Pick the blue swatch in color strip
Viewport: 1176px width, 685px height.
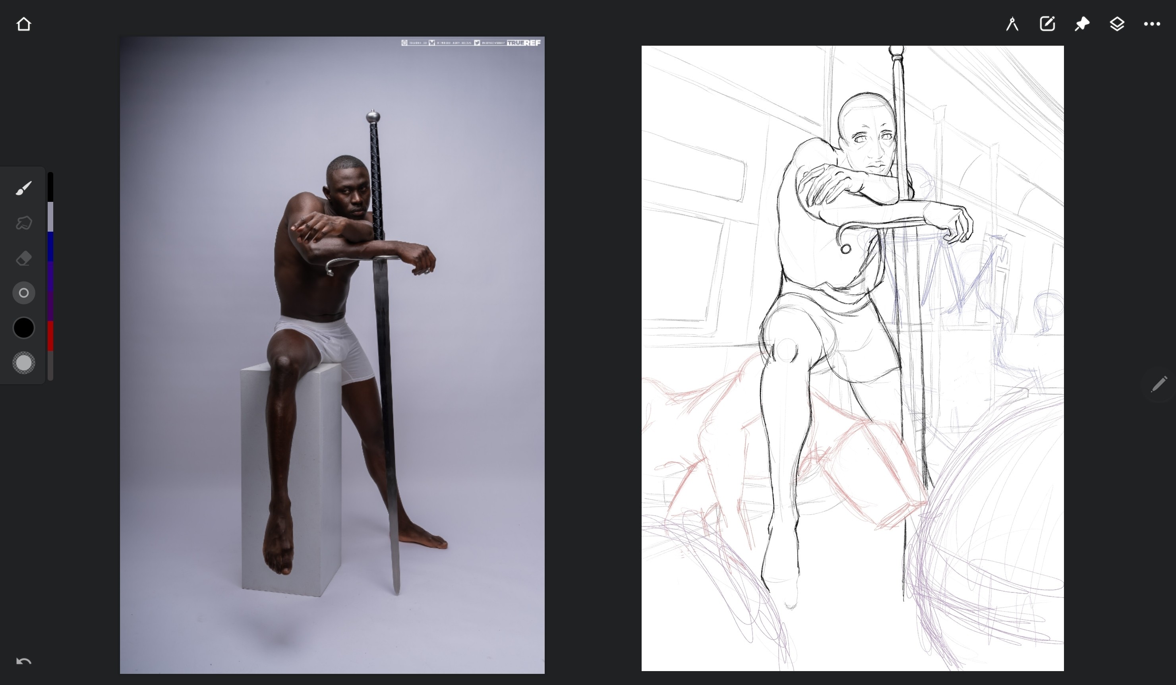[x=50, y=246]
